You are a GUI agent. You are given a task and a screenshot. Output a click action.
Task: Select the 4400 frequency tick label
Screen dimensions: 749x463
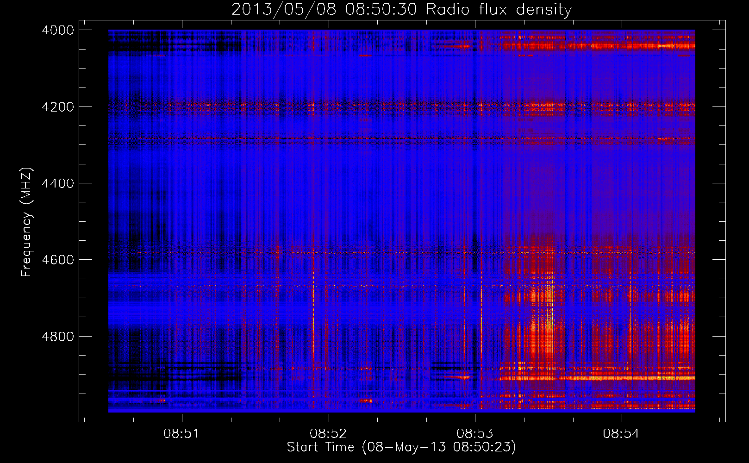58,183
